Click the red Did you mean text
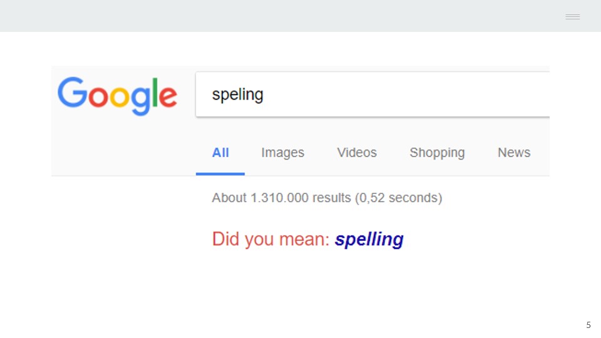The image size is (601, 338). point(270,240)
